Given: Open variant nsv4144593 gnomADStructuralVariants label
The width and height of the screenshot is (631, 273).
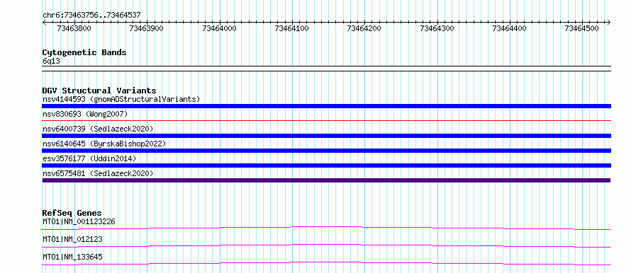Looking at the screenshot, I should pyautogui.click(x=121, y=99).
